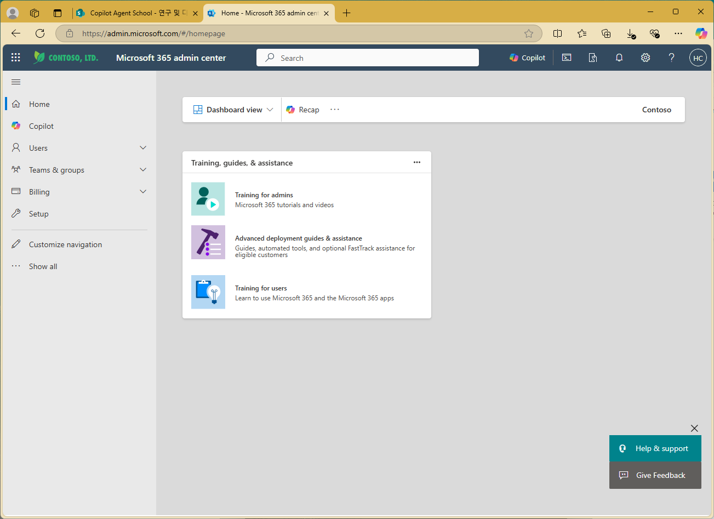The image size is (714, 519).
Task: Open Advanced deployment guides & assistance
Action: coord(299,238)
